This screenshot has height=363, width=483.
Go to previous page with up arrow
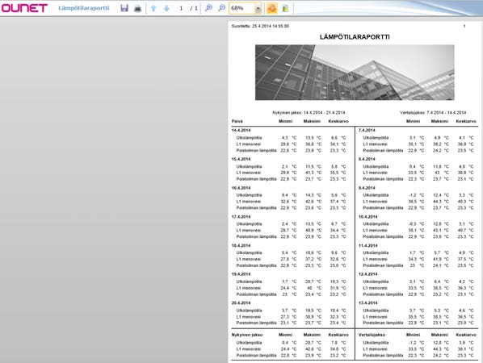153,8
